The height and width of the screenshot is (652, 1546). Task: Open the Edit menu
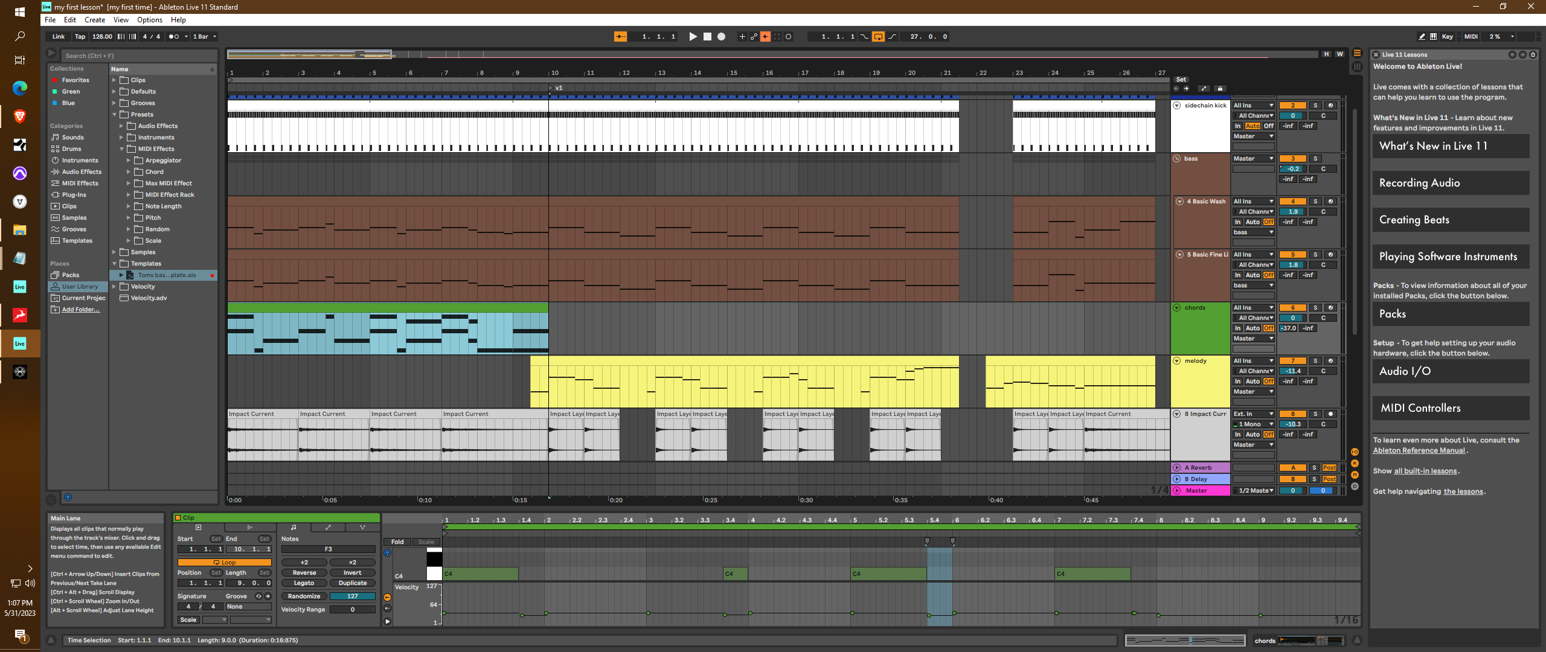click(70, 20)
